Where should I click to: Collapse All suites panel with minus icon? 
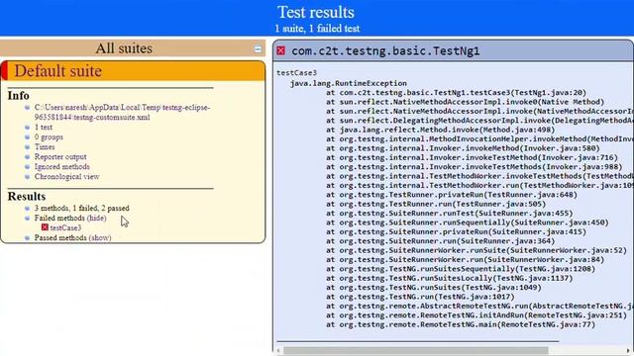pyautogui.click(x=258, y=49)
